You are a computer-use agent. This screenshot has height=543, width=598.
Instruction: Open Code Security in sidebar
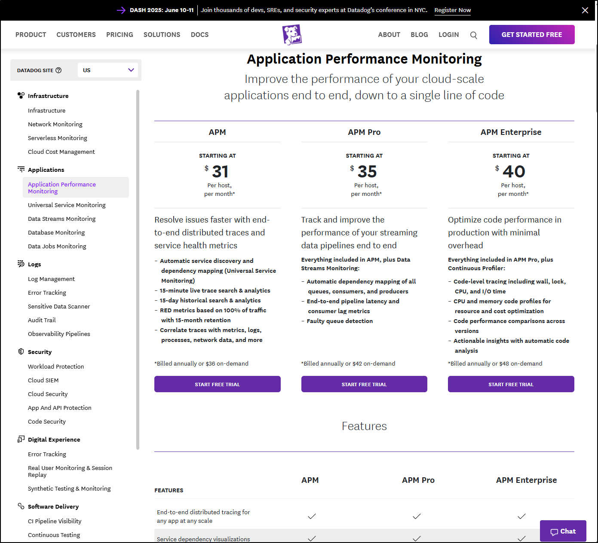click(x=47, y=421)
